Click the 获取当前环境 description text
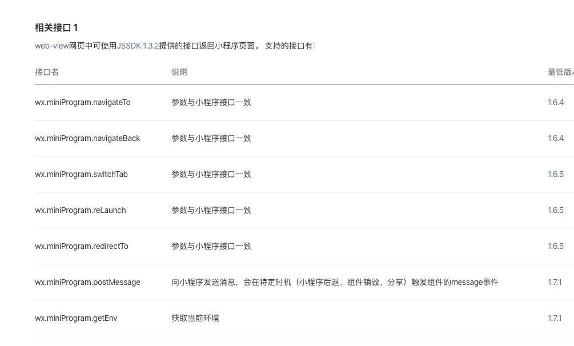 (195, 318)
